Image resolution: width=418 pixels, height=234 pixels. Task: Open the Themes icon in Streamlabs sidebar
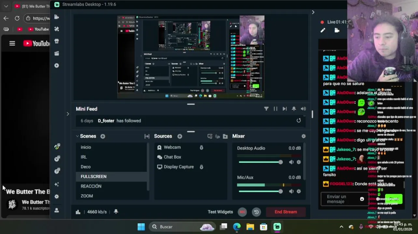click(57, 29)
